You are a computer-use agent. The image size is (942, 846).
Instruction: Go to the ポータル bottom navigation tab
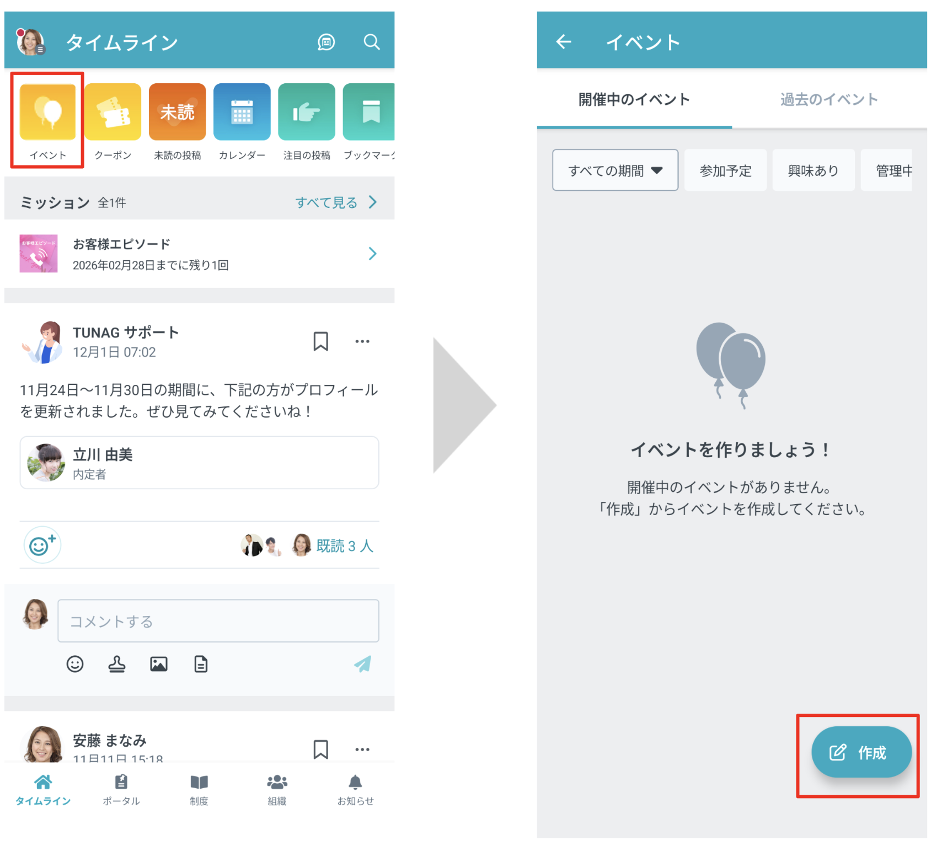(121, 789)
